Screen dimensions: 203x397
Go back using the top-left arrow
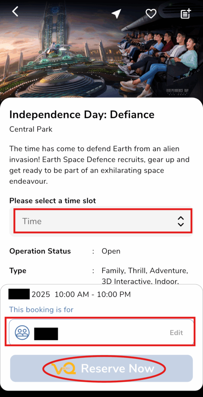coord(15,12)
